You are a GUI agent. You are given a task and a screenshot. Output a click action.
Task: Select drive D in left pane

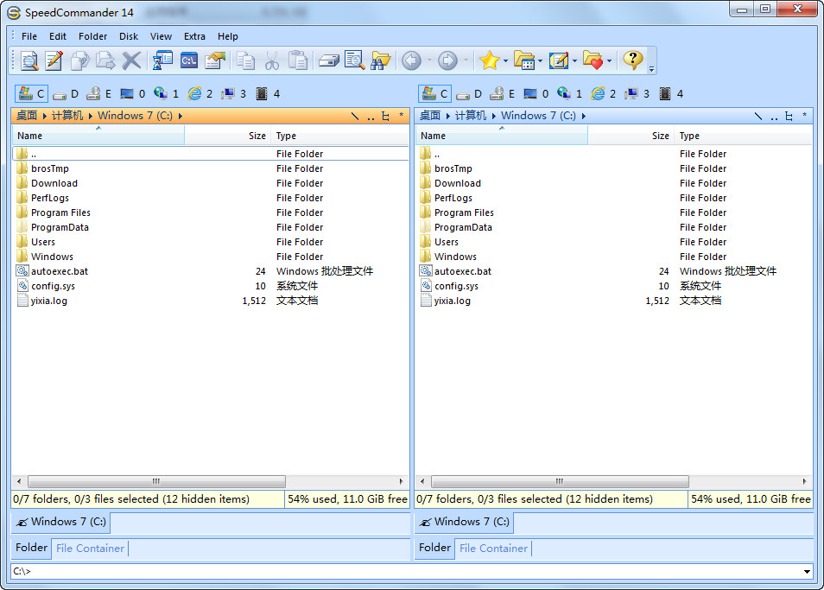coord(66,94)
